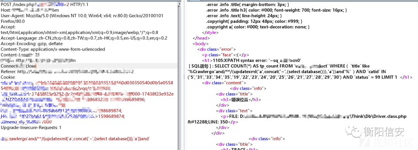
Task: Click the Accept-Encoding: gzip, deflate line
Action: click(32, 43)
